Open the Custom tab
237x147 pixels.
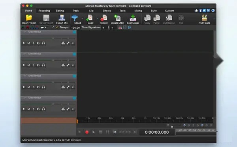click(x=169, y=11)
